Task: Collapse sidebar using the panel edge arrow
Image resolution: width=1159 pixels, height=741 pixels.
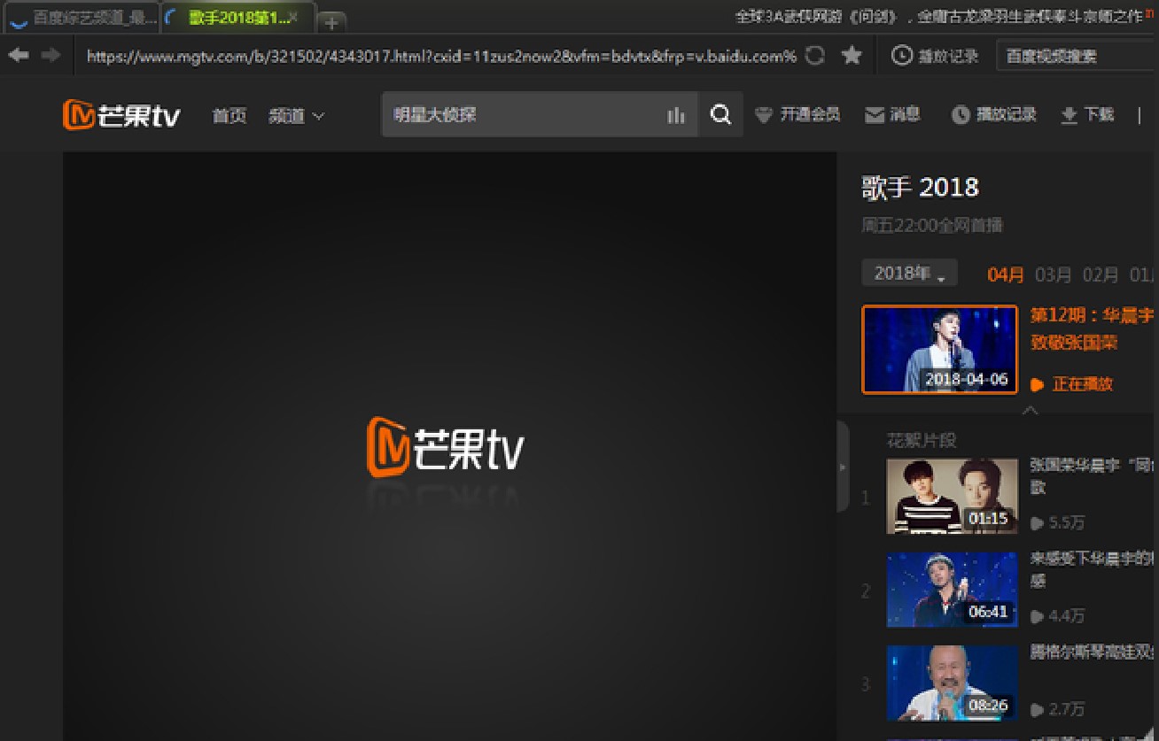Action: pos(843,467)
